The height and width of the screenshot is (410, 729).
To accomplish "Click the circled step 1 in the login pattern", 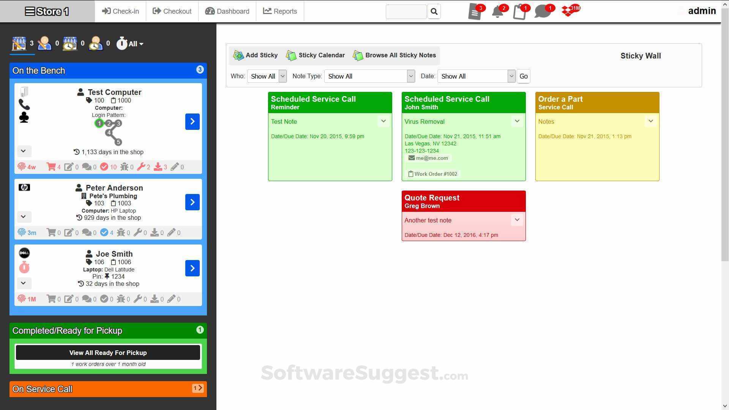I will pos(99,123).
